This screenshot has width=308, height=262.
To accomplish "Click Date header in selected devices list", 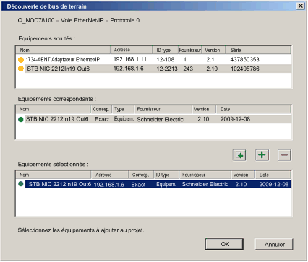I will click(273, 175).
